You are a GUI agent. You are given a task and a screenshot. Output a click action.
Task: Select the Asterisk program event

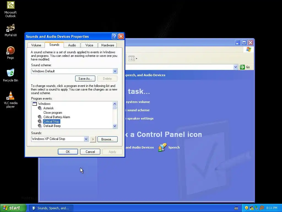48,108
